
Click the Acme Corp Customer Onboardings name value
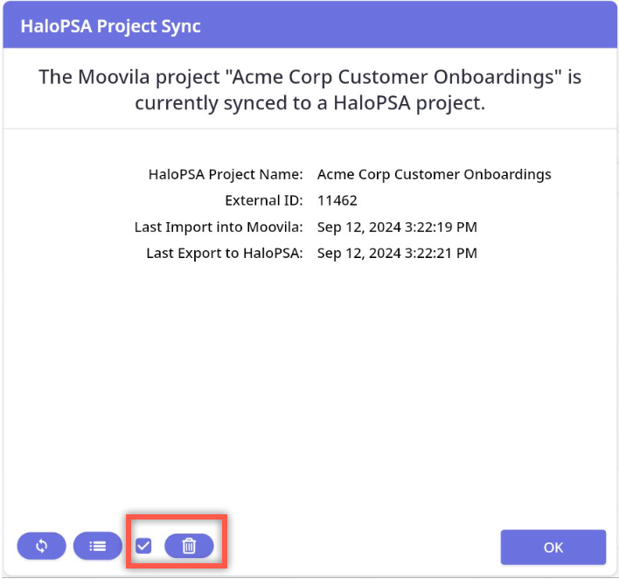(434, 174)
